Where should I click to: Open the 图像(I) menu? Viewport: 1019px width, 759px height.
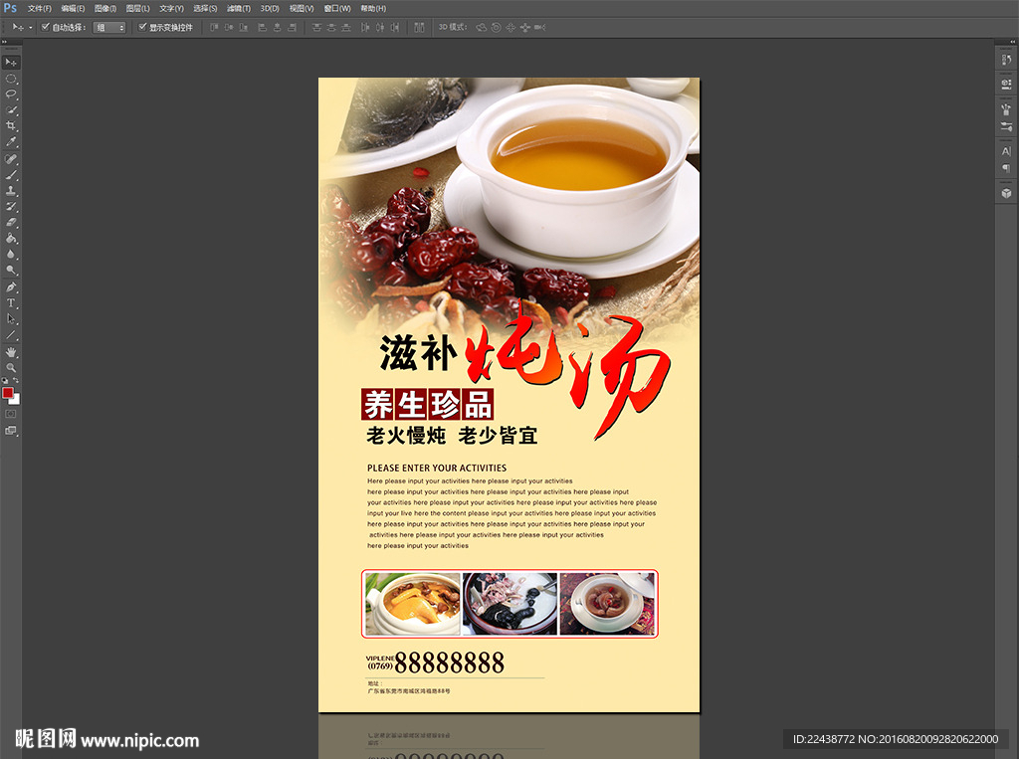pyautogui.click(x=105, y=8)
